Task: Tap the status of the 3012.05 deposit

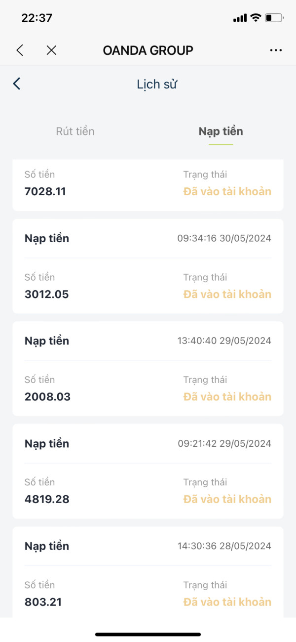Action: tap(227, 294)
